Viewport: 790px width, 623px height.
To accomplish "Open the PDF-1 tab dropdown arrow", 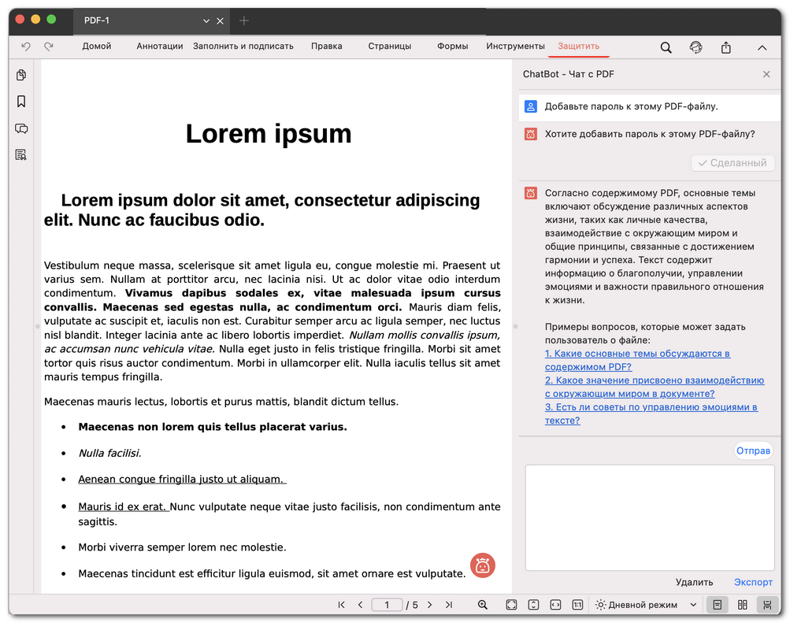I will pyautogui.click(x=206, y=21).
